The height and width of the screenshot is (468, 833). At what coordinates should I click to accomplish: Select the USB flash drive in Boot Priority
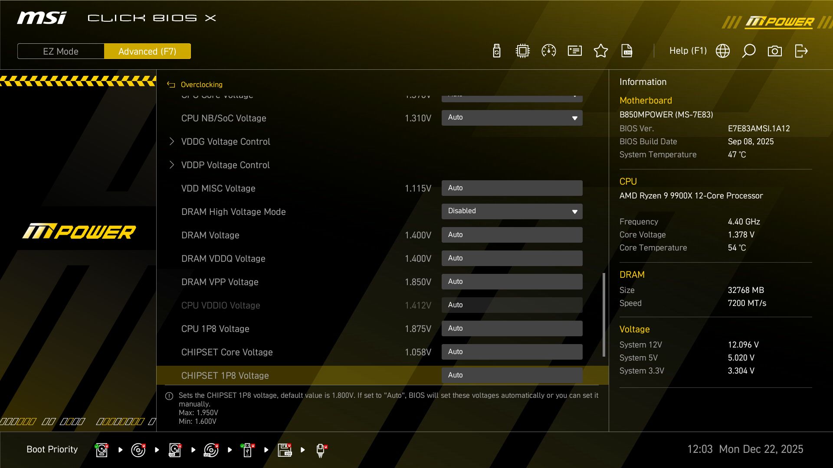247,449
